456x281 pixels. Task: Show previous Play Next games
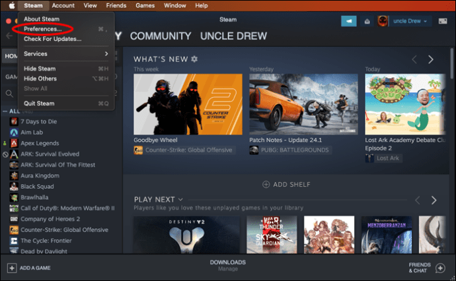click(418, 200)
